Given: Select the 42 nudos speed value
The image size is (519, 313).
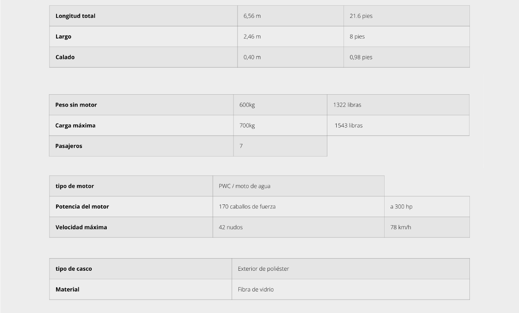Looking at the screenshot, I should pyautogui.click(x=231, y=227).
